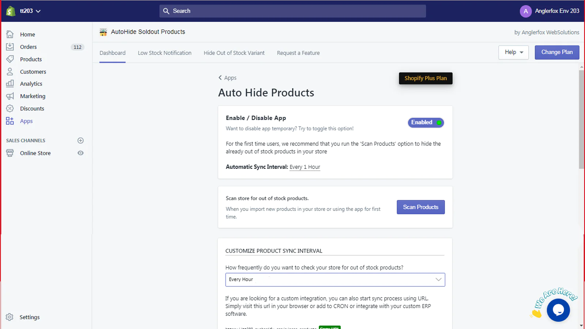Click the by Anglerfox WebSolutions text
585x329 pixels.
pos(547,32)
